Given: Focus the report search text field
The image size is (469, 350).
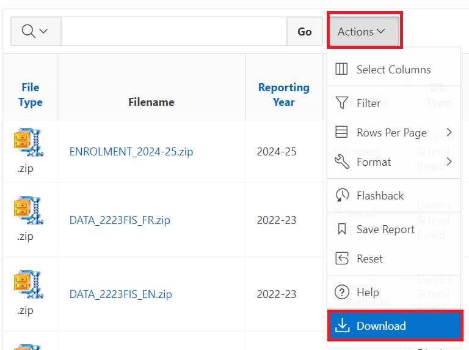Looking at the screenshot, I should click(173, 31).
